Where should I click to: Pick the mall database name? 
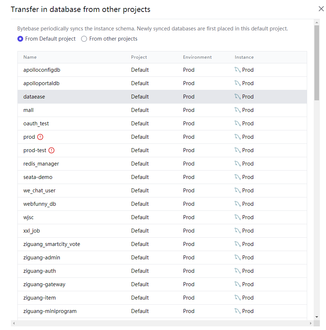pyautogui.click(x=28, y=110)
